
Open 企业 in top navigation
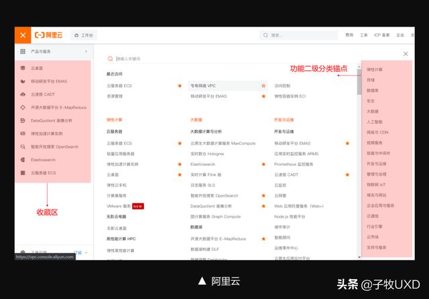click(x=400, y=35)
